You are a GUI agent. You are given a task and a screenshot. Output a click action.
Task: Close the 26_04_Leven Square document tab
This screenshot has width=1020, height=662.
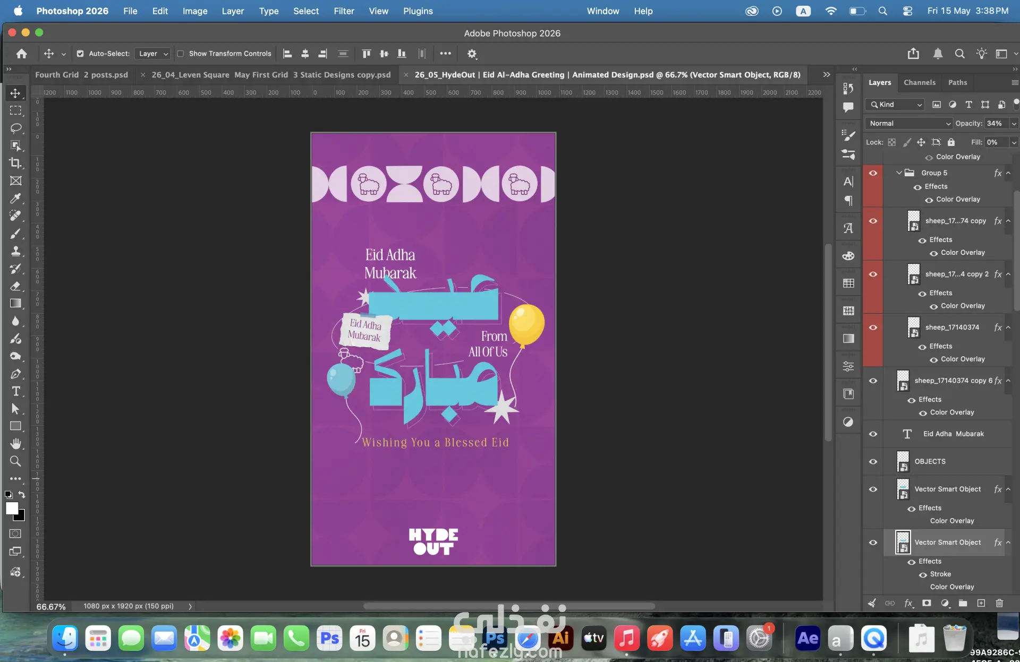(x=143, y=75)
